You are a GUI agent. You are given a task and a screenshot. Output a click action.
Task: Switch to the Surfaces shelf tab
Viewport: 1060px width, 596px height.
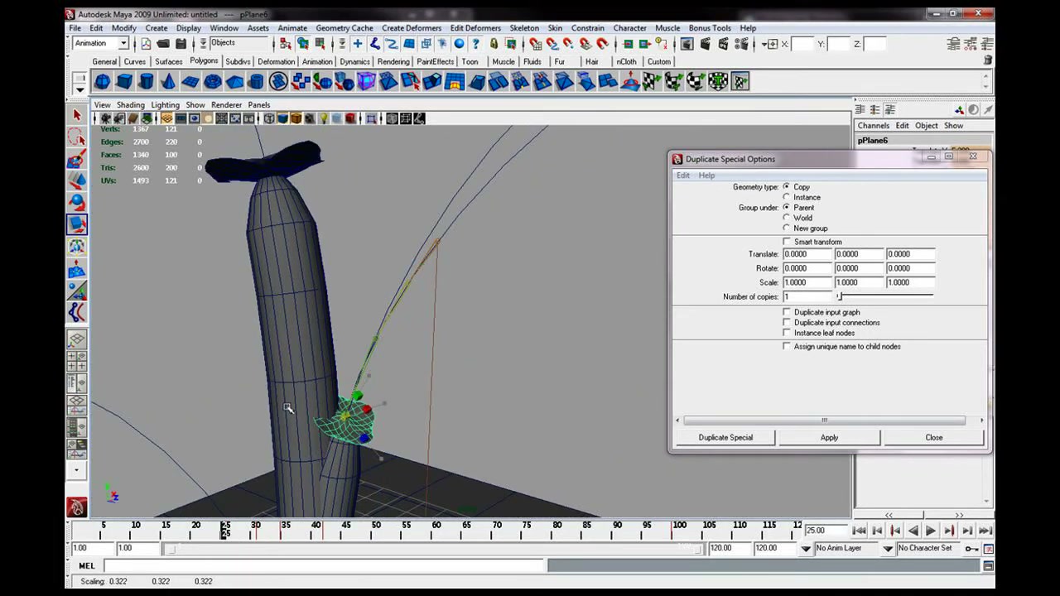[x=168, y=61]
